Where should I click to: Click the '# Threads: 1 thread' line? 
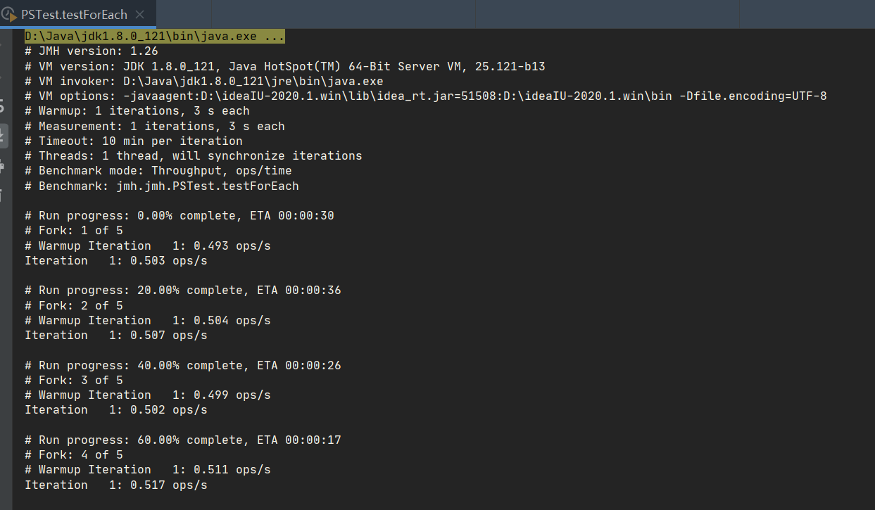(194, 155)
